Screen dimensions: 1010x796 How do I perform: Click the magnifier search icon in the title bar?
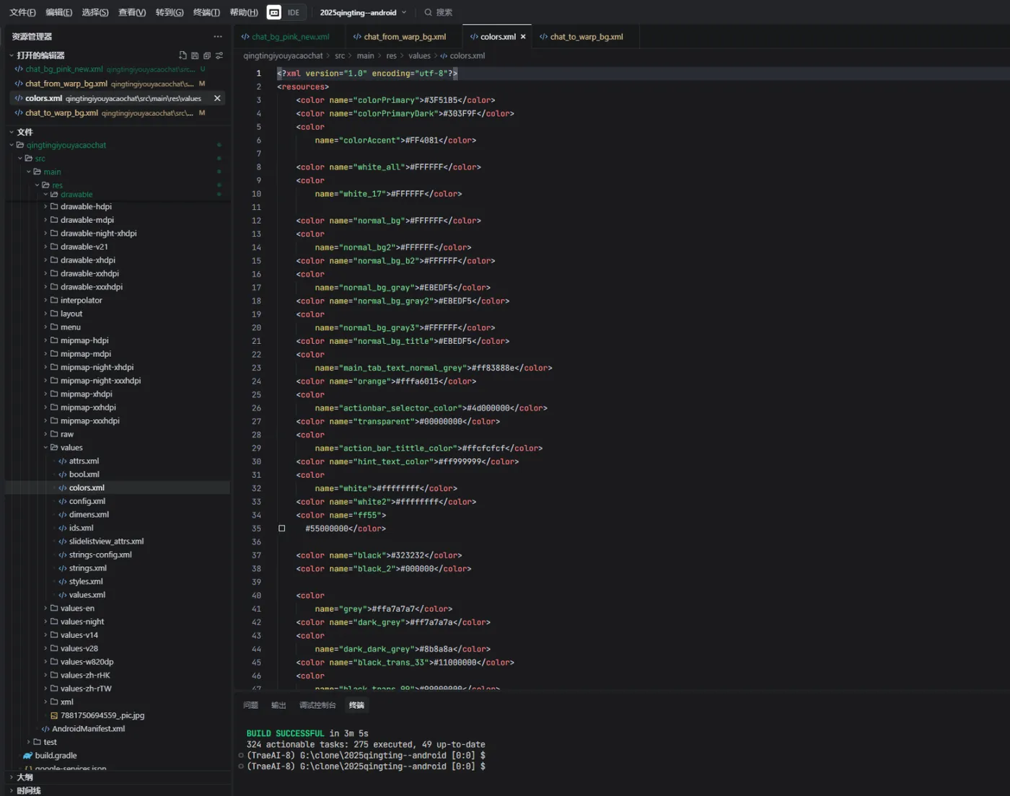[428, 12]
